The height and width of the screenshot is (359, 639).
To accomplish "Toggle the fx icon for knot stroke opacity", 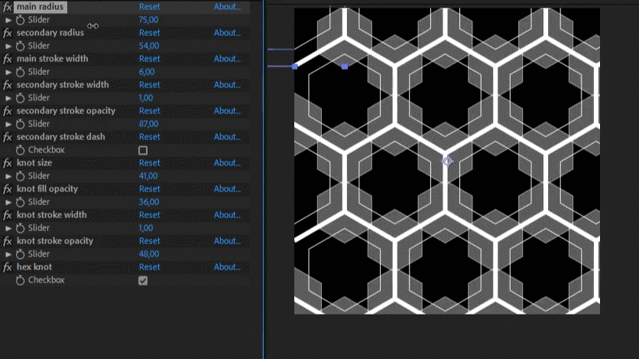I will [x=8, y=242].
